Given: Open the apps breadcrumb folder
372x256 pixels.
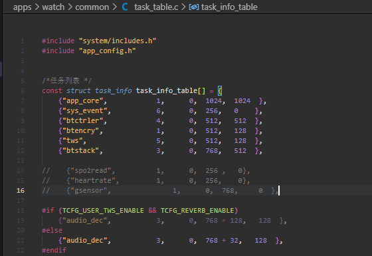Looking at the screenshot, I should [22, 7].
